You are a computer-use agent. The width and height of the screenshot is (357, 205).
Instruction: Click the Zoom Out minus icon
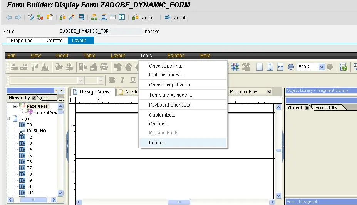291,67
